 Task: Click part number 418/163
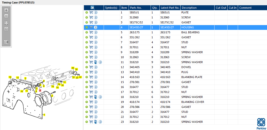click(x=135, y=77)
